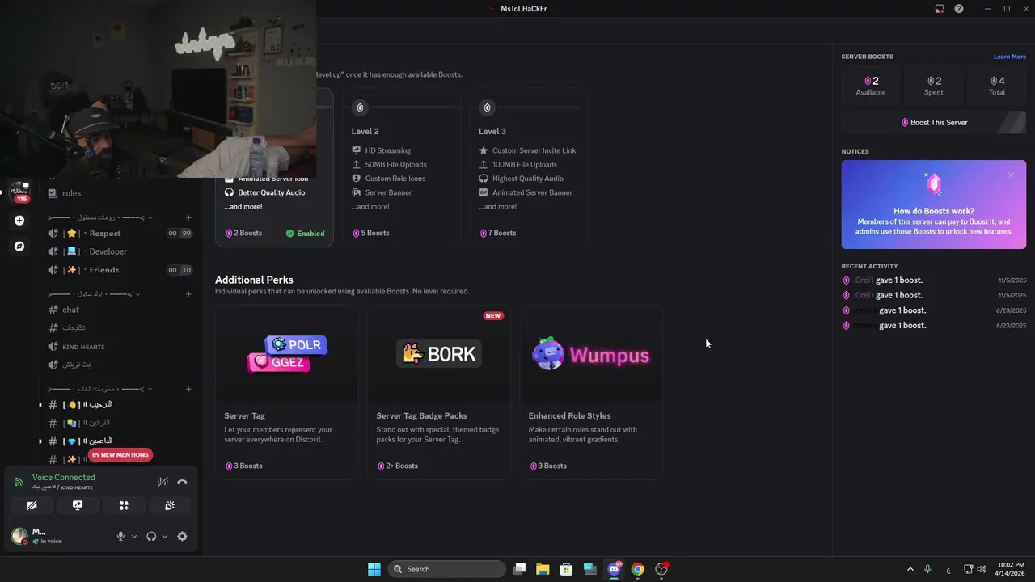Open the القوانين channel
The width and height of the screenshot is (1035, 582).
[118, 423]
